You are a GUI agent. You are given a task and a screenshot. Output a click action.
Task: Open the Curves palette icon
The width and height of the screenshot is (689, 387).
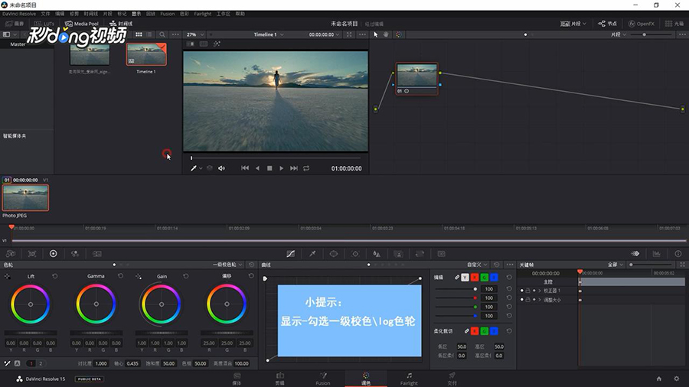290,254
